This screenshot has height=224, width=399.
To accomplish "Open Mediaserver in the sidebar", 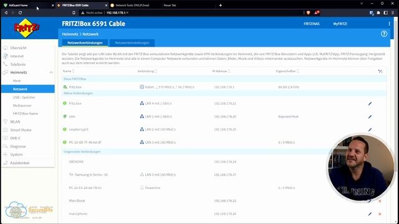I will 22,105.
